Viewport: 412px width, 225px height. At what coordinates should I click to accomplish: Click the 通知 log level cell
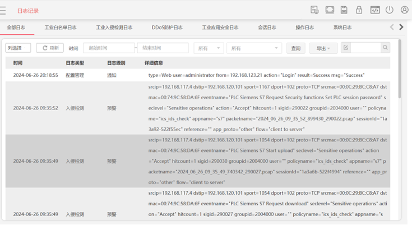112,75
